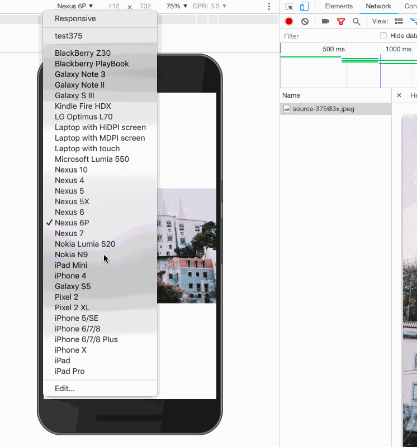Toggle the capture screenshots camera icon
The height and width of the screenshot is (447, 417).
coord(325,21)
